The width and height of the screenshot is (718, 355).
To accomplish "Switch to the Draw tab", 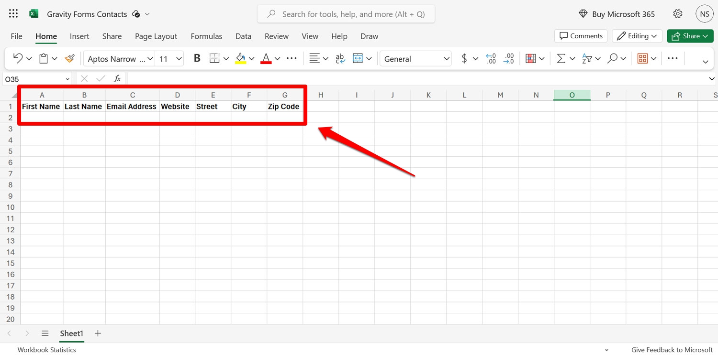I will pyautogui.click(x=369, y=36).
